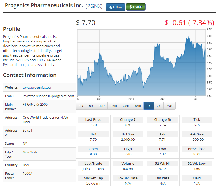The width and height of the screenshot is (216, 186).
Task: Select the 1Y chart range tab
Action: click(149, 106)
